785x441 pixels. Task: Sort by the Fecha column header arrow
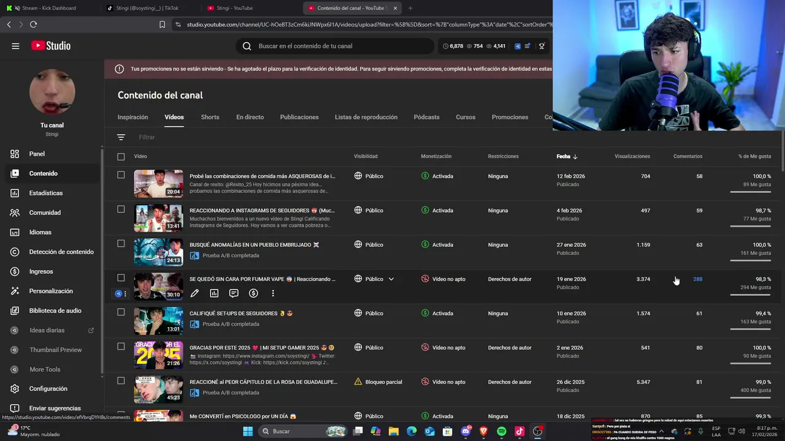575,157
